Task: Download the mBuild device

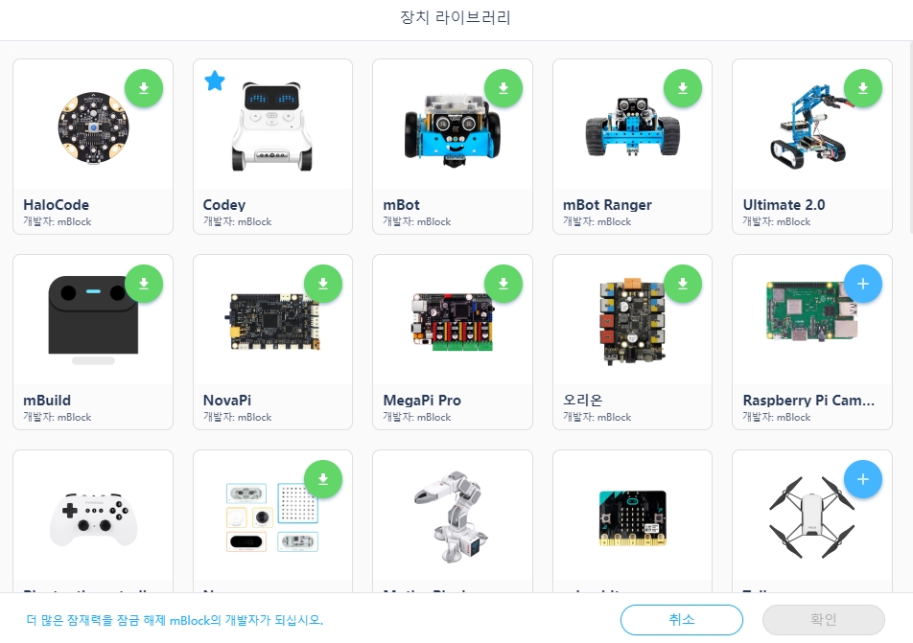Action: (144, 284)
